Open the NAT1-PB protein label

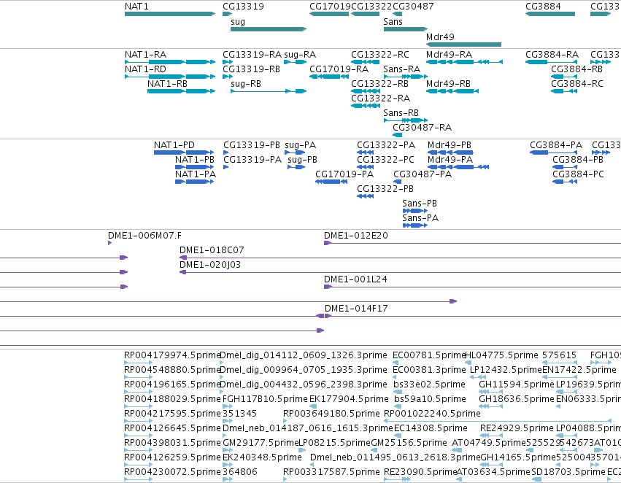[x=194, y=160]
